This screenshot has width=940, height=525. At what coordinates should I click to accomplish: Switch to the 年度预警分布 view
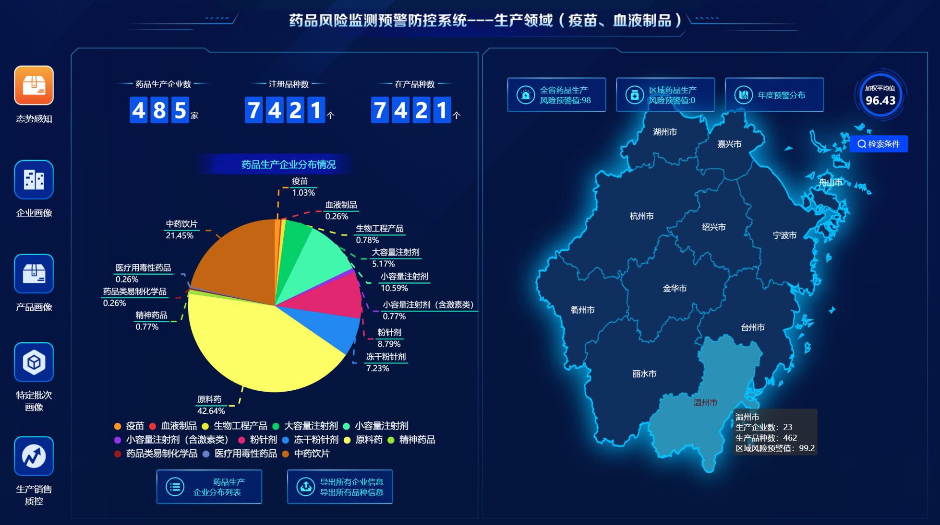pos(774,95)
